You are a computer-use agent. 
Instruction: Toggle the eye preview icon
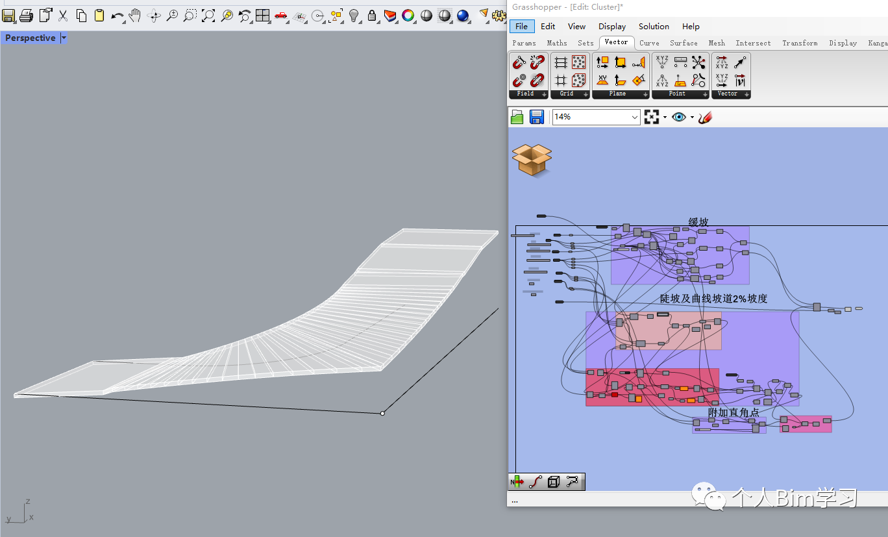[x=679, y=117]
